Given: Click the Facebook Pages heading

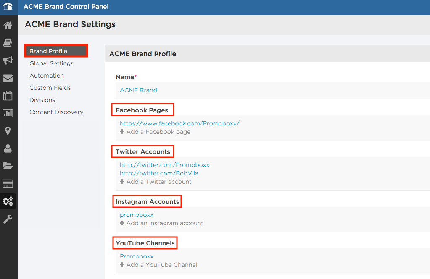Looking at the screenshot, I should [142, 110].
